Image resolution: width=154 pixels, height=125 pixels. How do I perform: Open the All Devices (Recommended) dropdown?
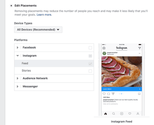[38, 30]
